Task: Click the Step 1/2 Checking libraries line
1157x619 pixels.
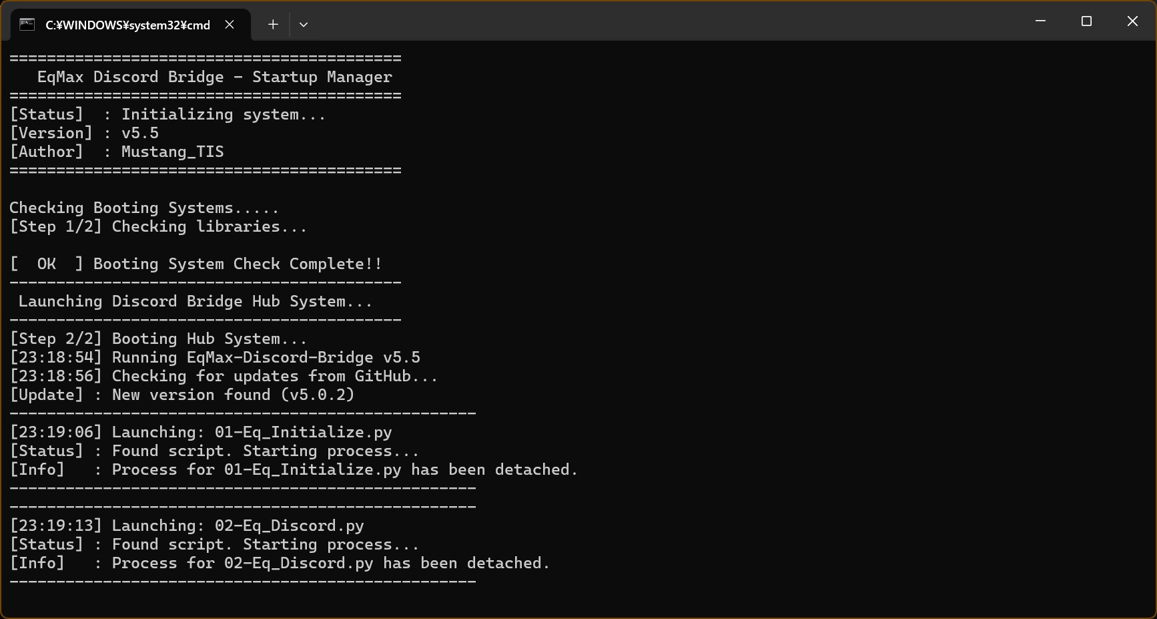Action: pyautogui.click(x=158, y=227)
